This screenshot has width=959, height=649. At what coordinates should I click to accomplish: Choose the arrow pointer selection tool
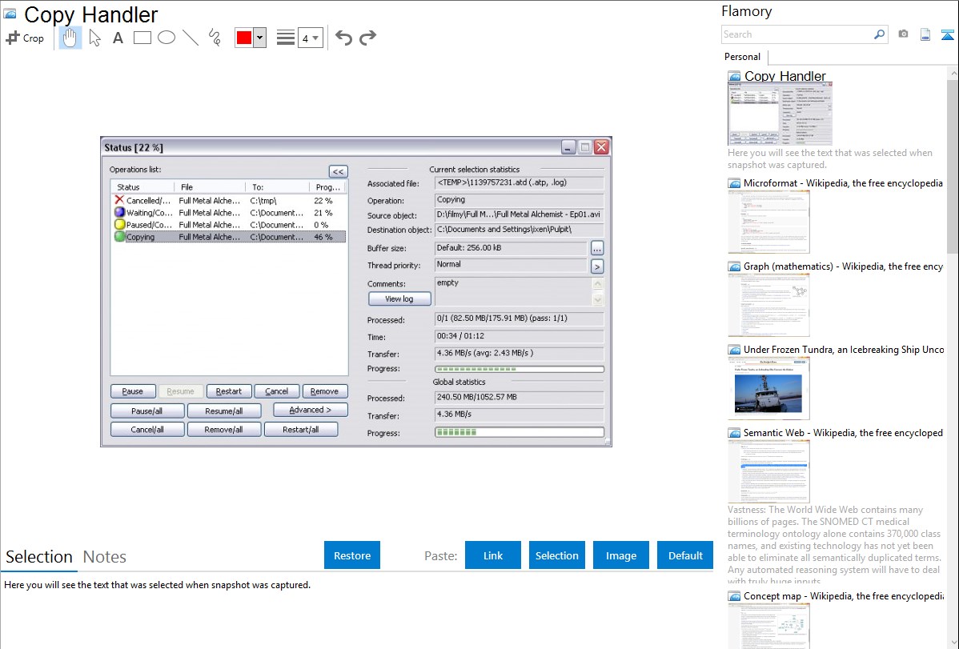point(94,38)
